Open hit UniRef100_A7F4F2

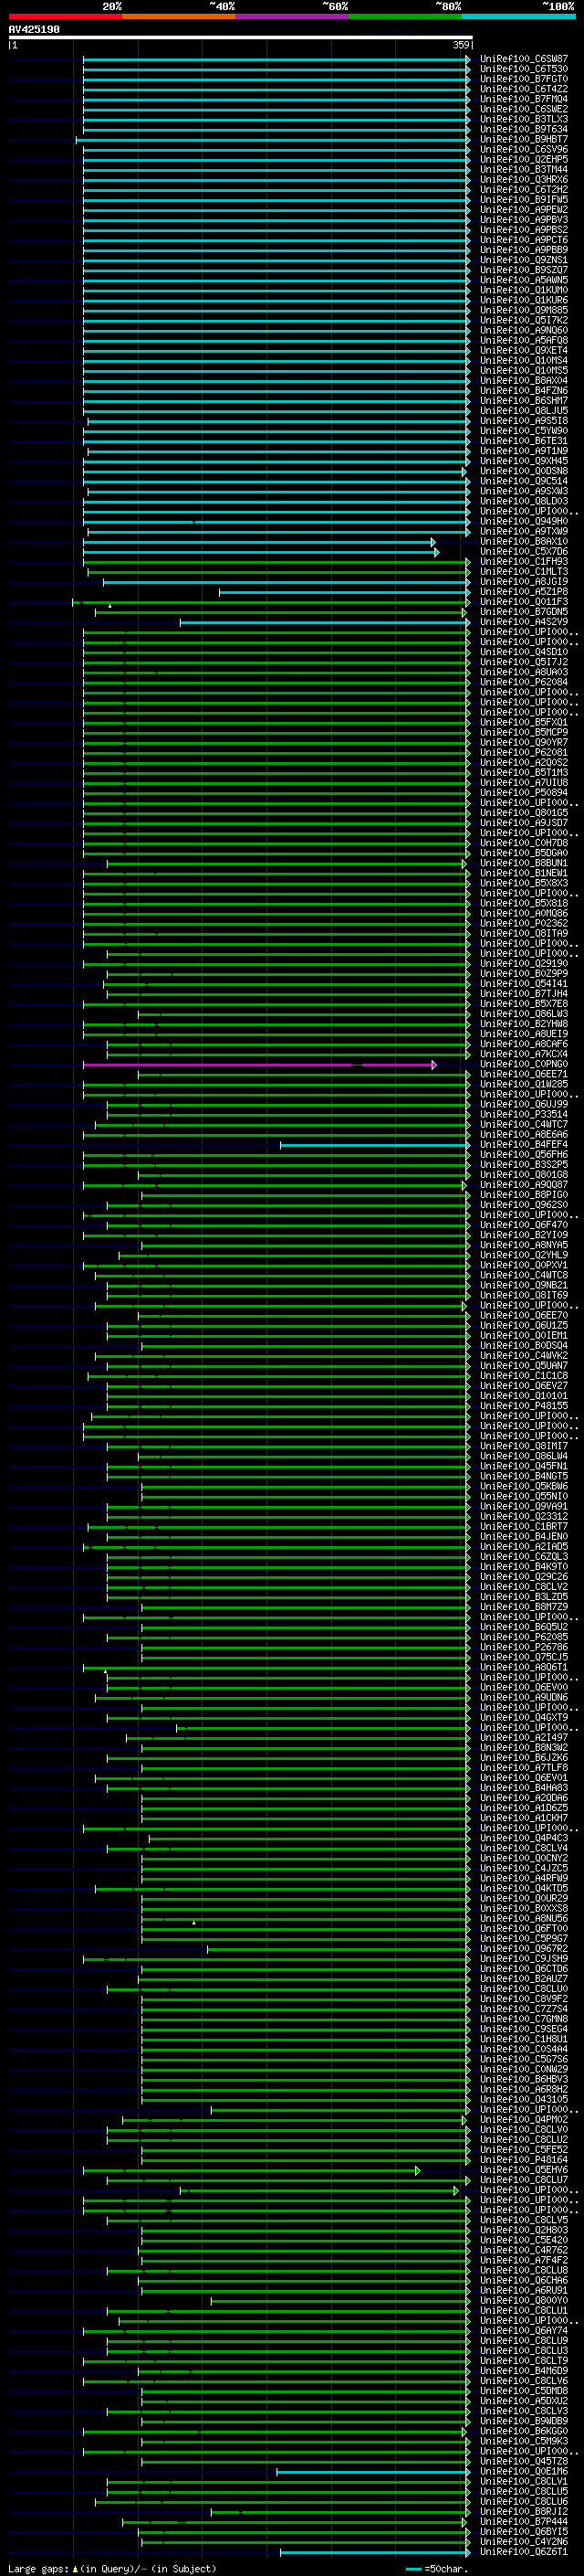(x=523, y=2260)
